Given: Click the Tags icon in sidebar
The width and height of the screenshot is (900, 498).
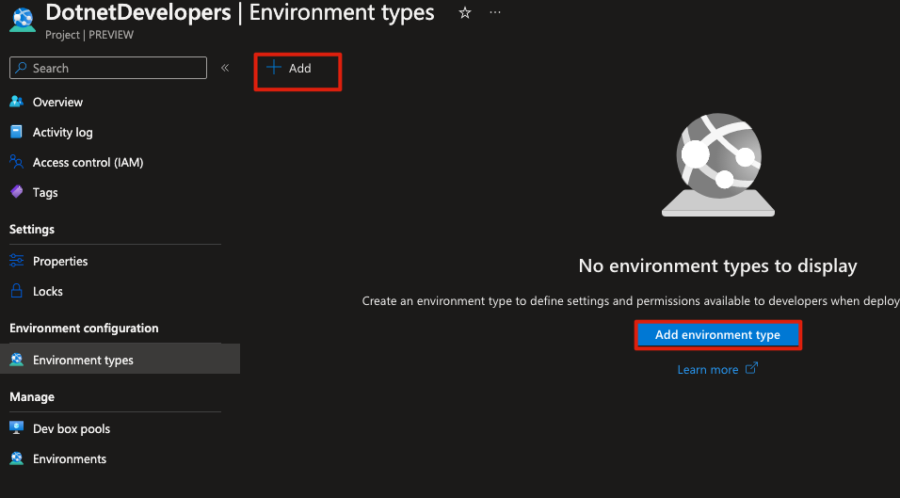Looking at the screenshot, I should 16,192.
